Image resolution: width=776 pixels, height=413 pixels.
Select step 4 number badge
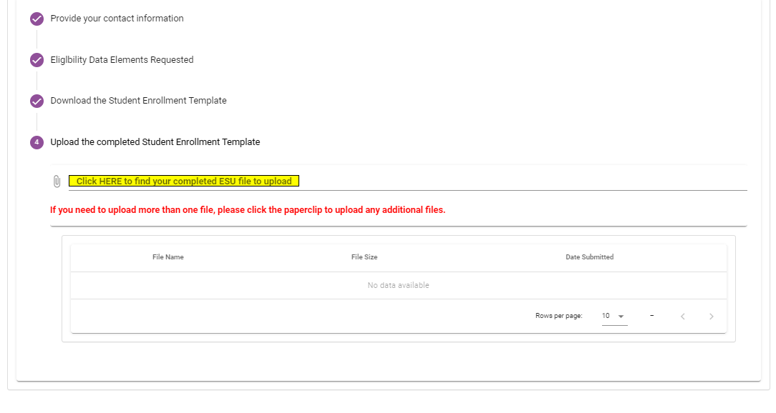[x=37, y=142]
